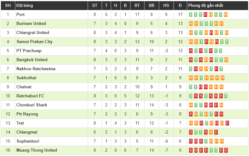Image resolution: width=249 pixels, height=156 pixels.
Task: Click the first form badge in Buriram United's row
Action: pos(191,23)
